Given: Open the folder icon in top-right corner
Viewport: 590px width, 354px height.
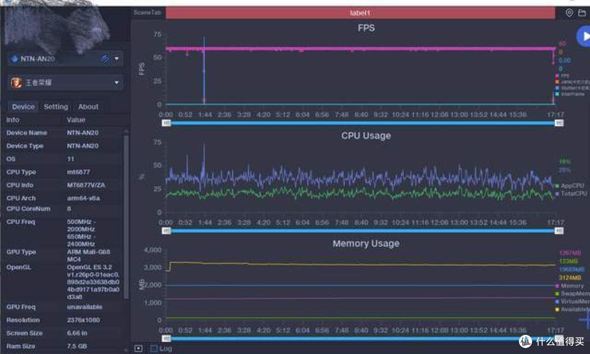Looking at the screenshot, I should [x=582, y=13].
